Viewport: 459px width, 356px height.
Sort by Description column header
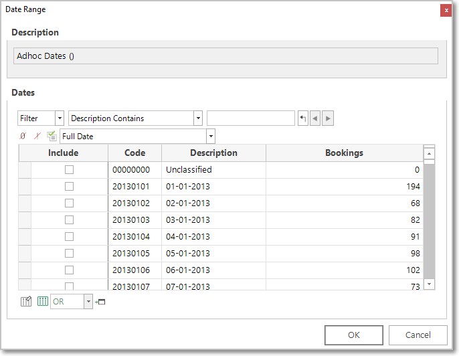pyautogui.click(x=213, y=153)
